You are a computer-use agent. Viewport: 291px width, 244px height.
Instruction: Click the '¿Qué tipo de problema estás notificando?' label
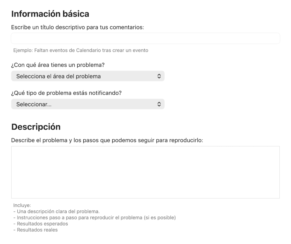click(66, 93)
